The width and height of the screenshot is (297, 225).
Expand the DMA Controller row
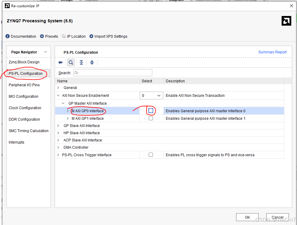[x=58, y=147]
